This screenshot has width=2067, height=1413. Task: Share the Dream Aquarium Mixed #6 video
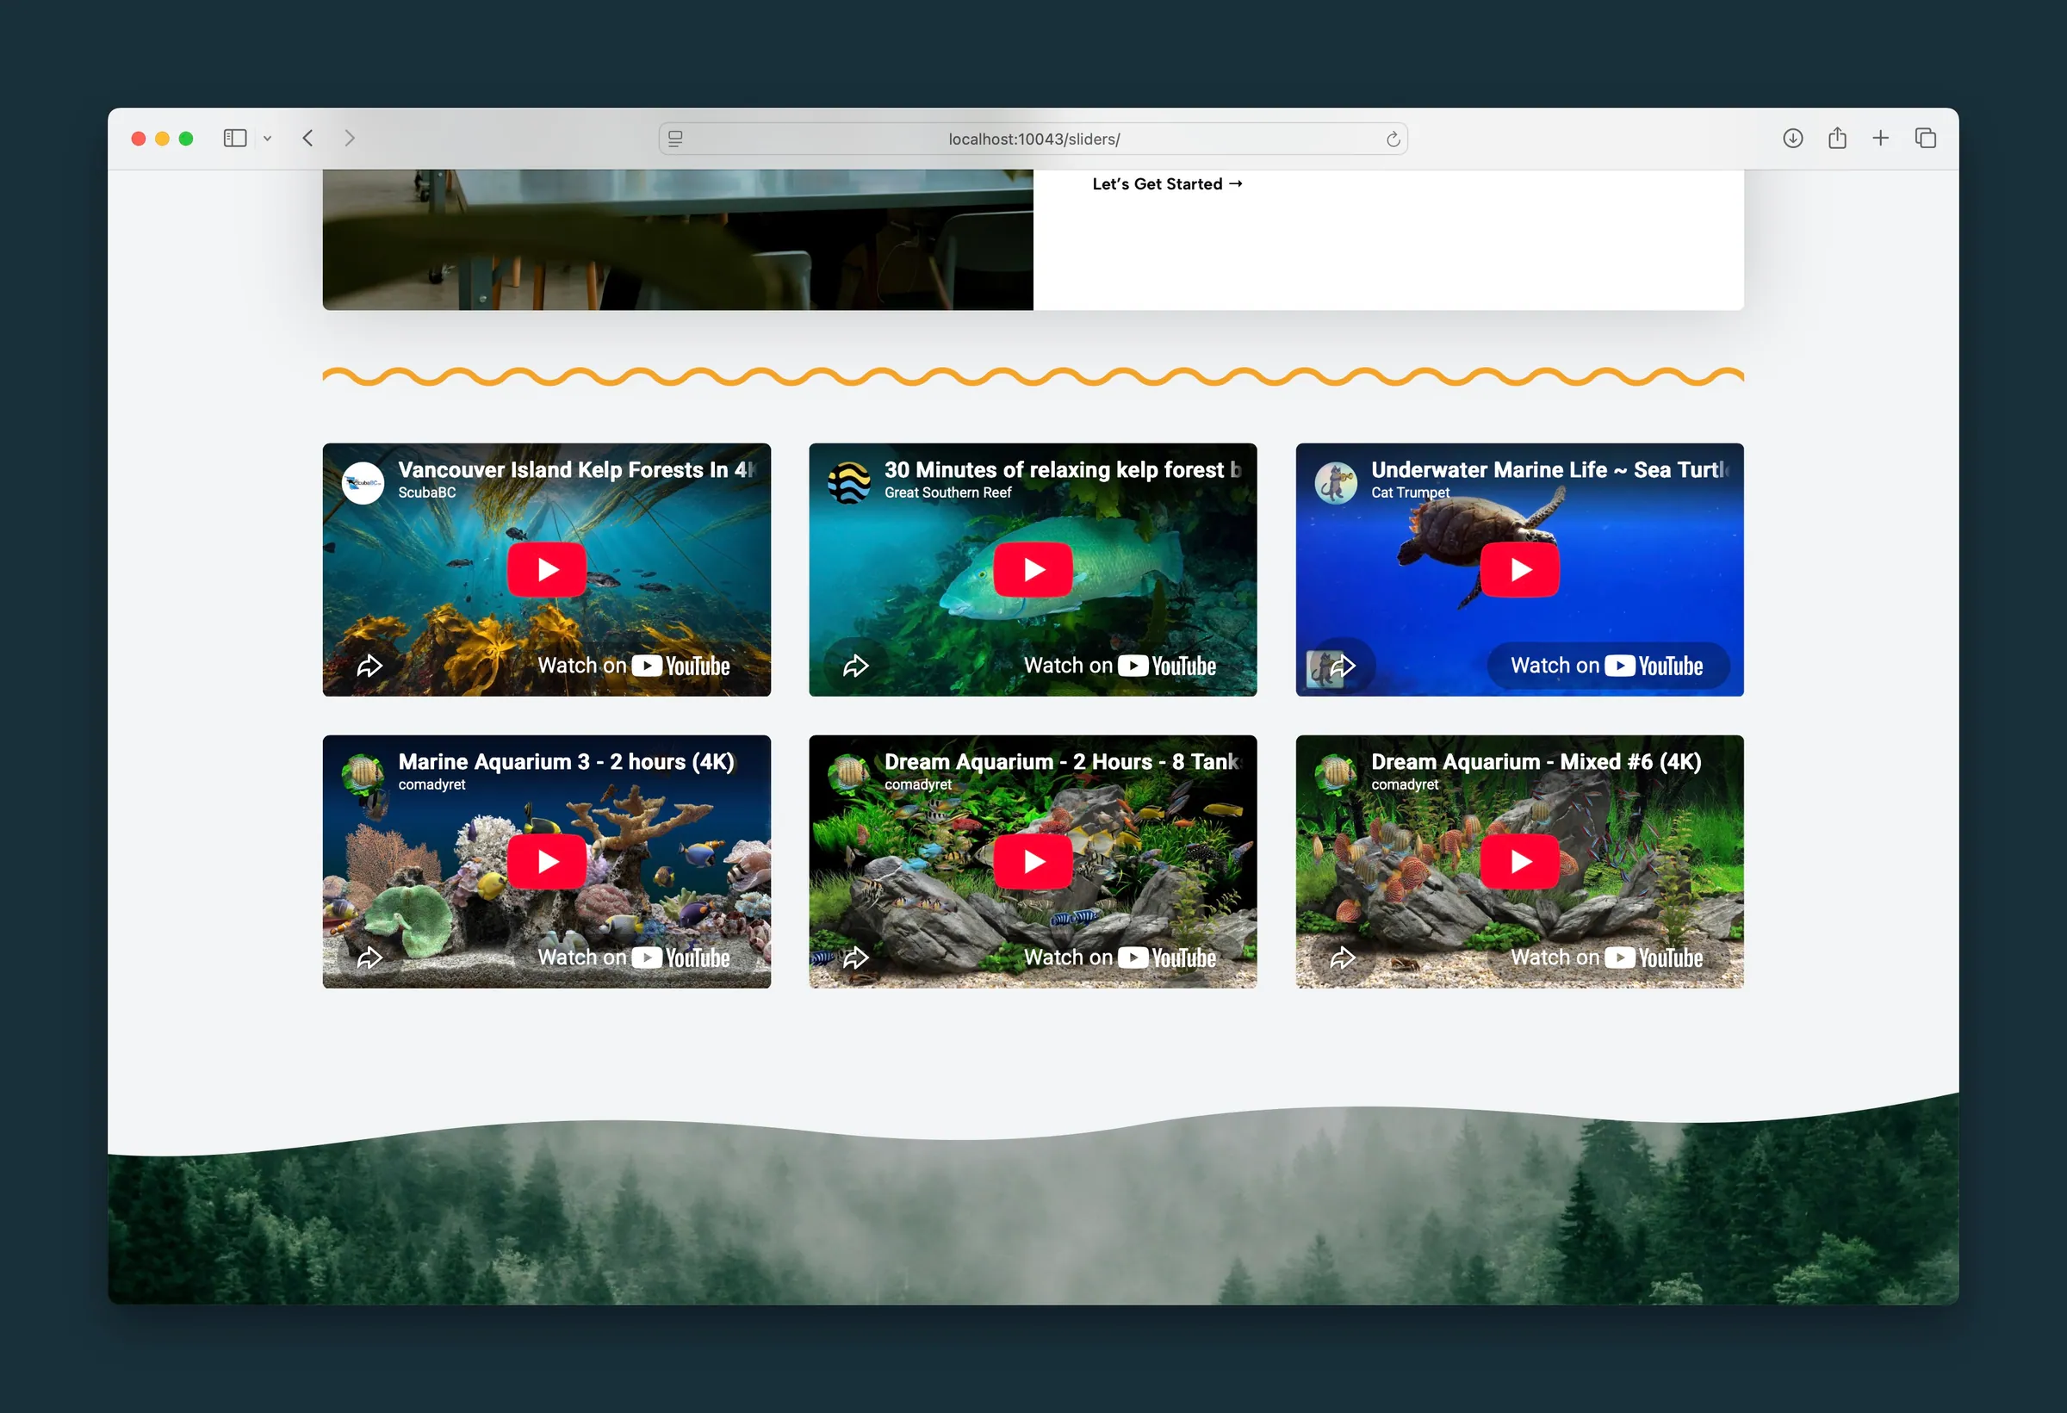(1342, 957)
